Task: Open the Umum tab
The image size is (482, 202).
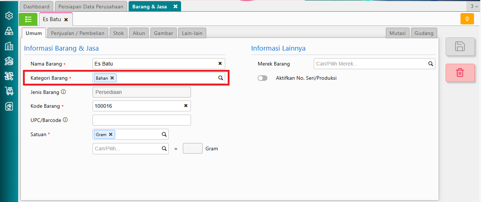Action: [34, 33]
